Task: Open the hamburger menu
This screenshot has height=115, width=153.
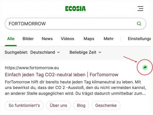Action: (x=141, y=8)
